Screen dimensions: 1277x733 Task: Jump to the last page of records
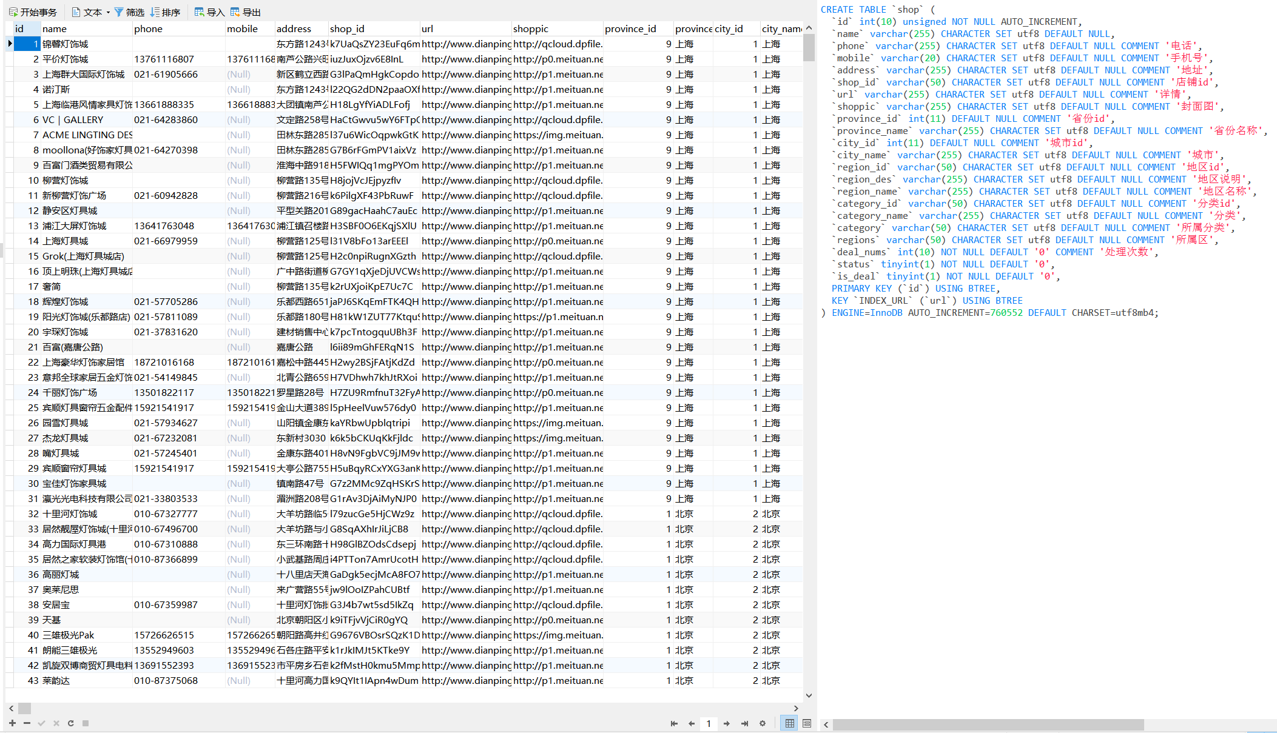click(744, 723)
